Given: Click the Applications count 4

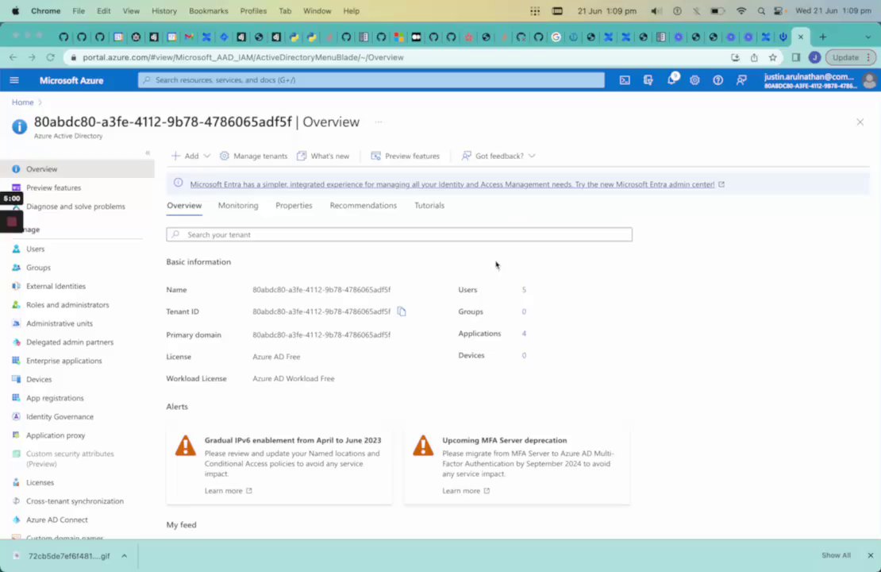Looking at the screenshot, I should 524,334.
